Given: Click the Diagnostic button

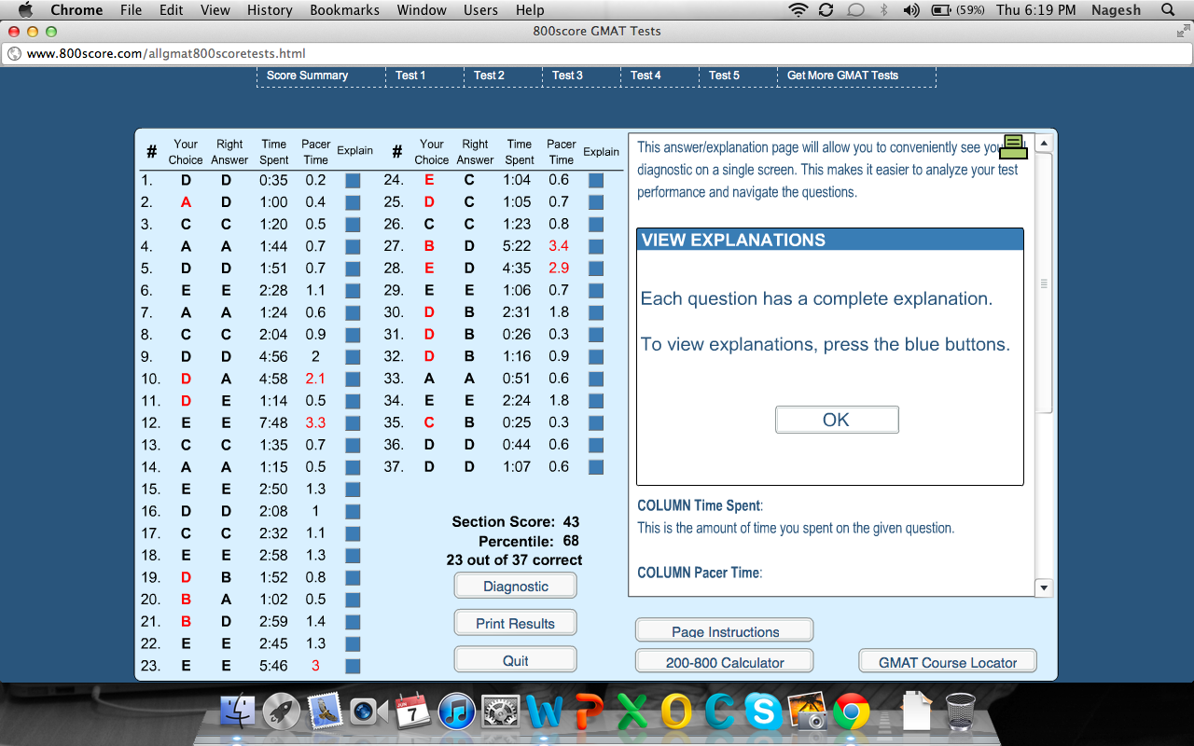Looking at the screenshot, I should [516, 587].
